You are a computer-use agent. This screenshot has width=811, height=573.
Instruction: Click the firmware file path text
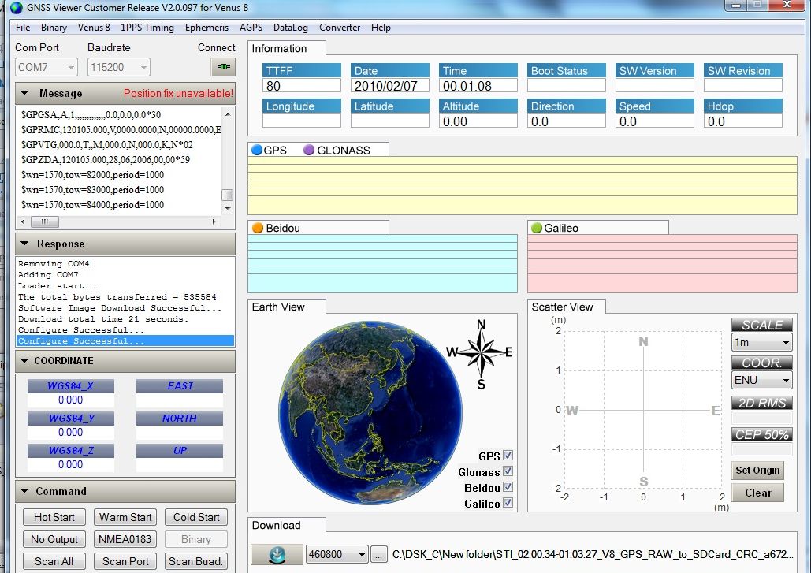(592, 554)
